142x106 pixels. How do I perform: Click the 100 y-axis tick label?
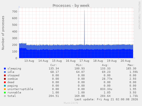[15, 51]
